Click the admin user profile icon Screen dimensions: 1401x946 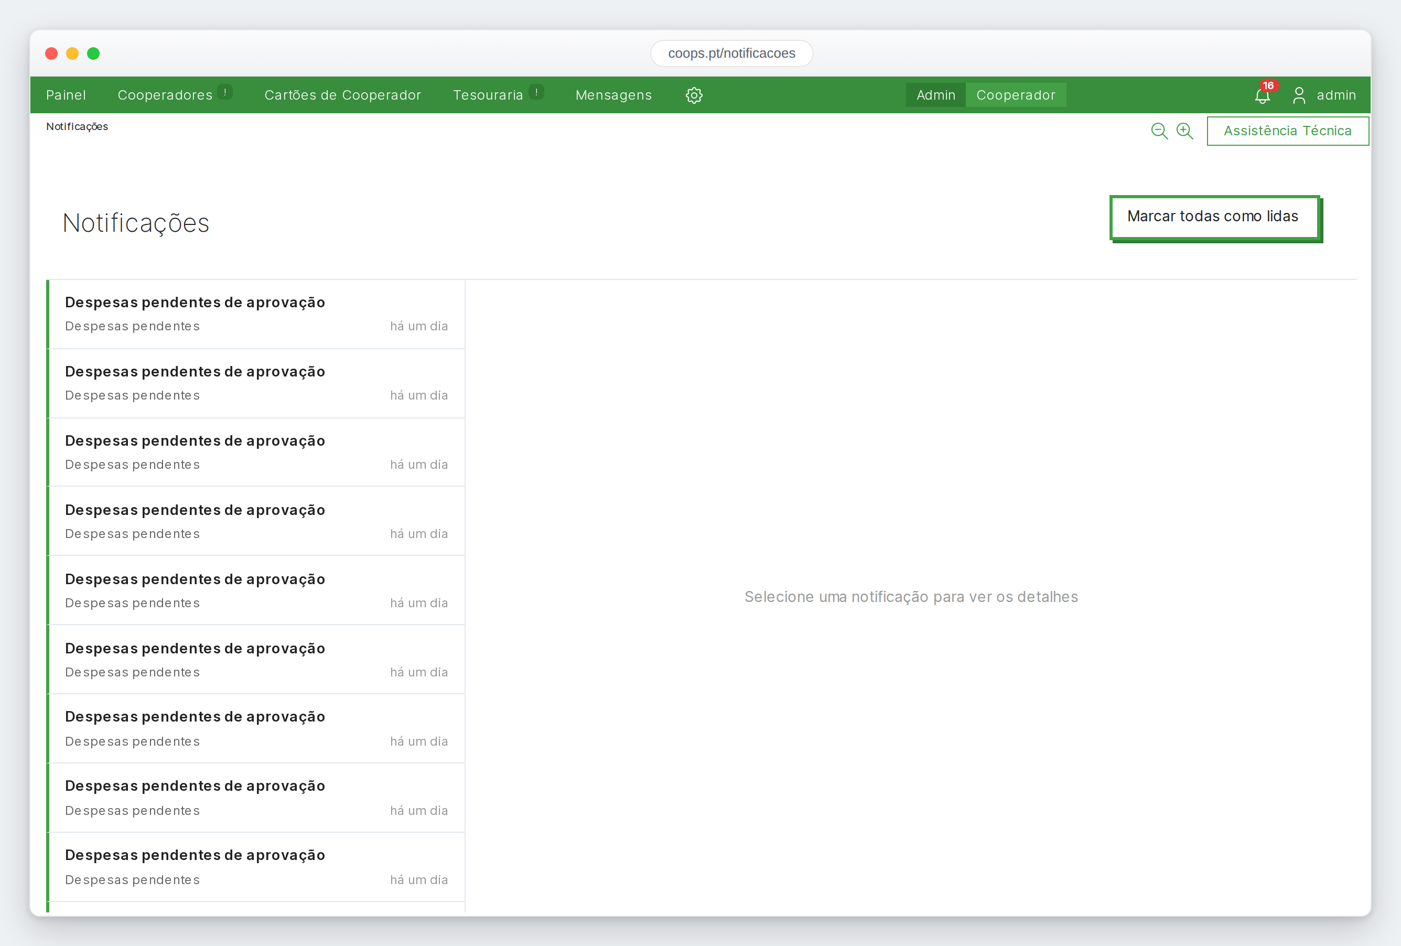pyautogui.click(x=1299, y=95)
